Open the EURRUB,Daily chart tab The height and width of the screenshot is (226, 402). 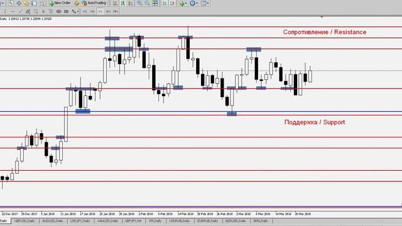(x=207, y=221)
